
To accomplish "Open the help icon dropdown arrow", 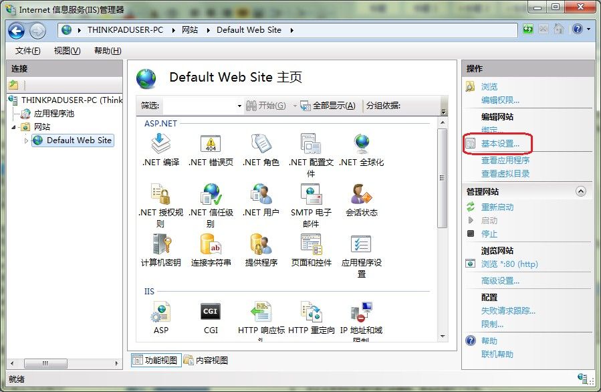I will coord(588,29).
